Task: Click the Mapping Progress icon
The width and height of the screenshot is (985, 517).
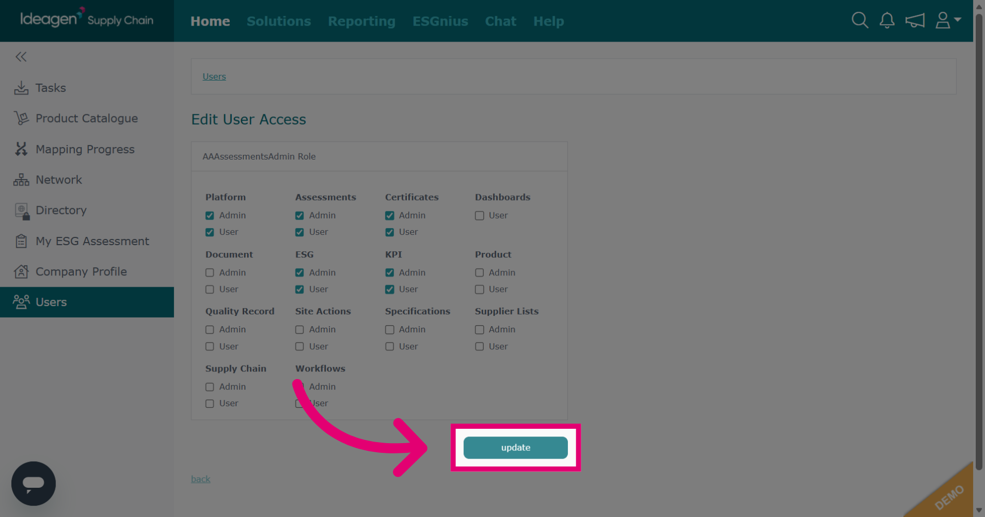Action: coord(21,149)
